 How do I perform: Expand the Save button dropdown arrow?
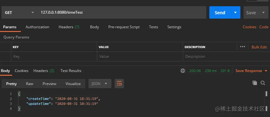(x=263, y=12)
